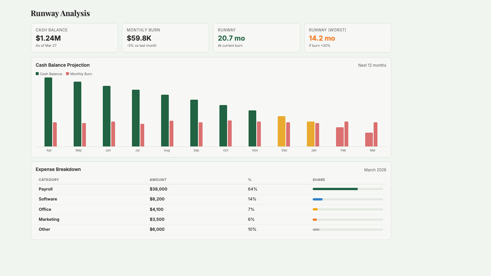Click the Office share progress bar

(x=348, y=209)
